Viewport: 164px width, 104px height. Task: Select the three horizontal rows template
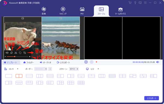pos(50,76)
